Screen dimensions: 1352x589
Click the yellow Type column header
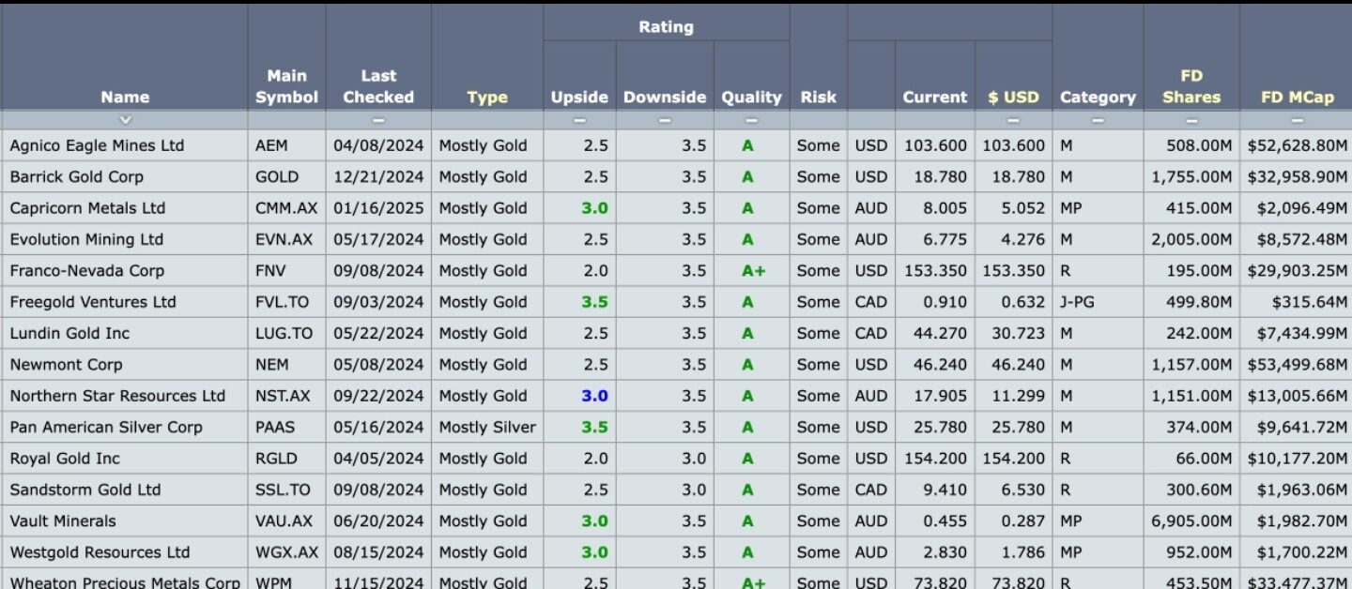coord(487,98)
